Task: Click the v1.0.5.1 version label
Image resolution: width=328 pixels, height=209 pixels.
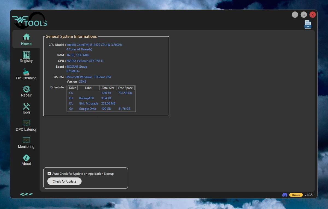Action: (310, 195)
